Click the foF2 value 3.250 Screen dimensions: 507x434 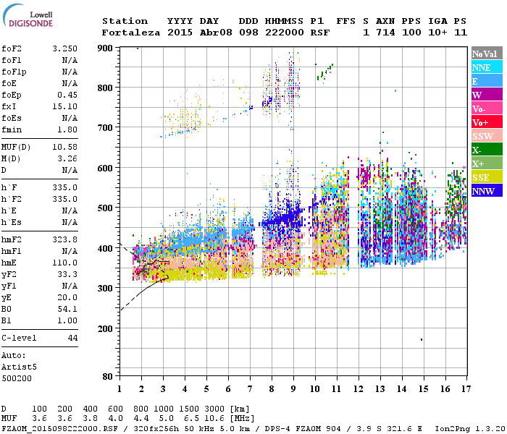65,48
